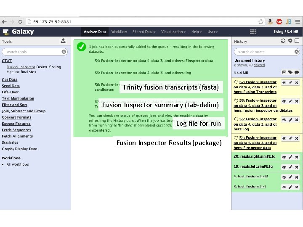Click the browser address bar
This screenshot has width=303, height=227.
(x=145, y=21)
